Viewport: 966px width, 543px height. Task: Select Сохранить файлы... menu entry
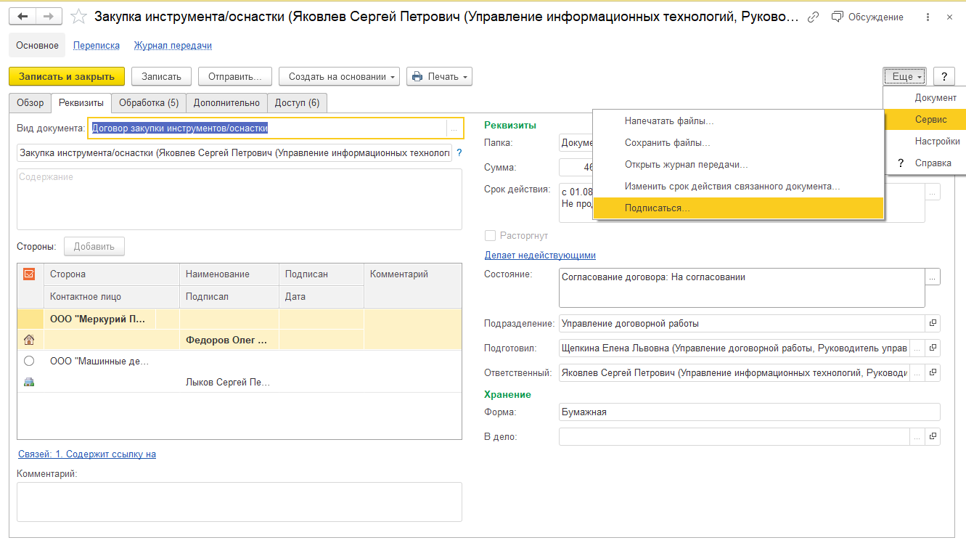click(738, 143)
